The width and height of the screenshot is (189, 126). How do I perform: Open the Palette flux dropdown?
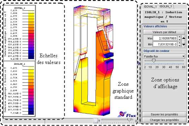[x=164, y=56]
